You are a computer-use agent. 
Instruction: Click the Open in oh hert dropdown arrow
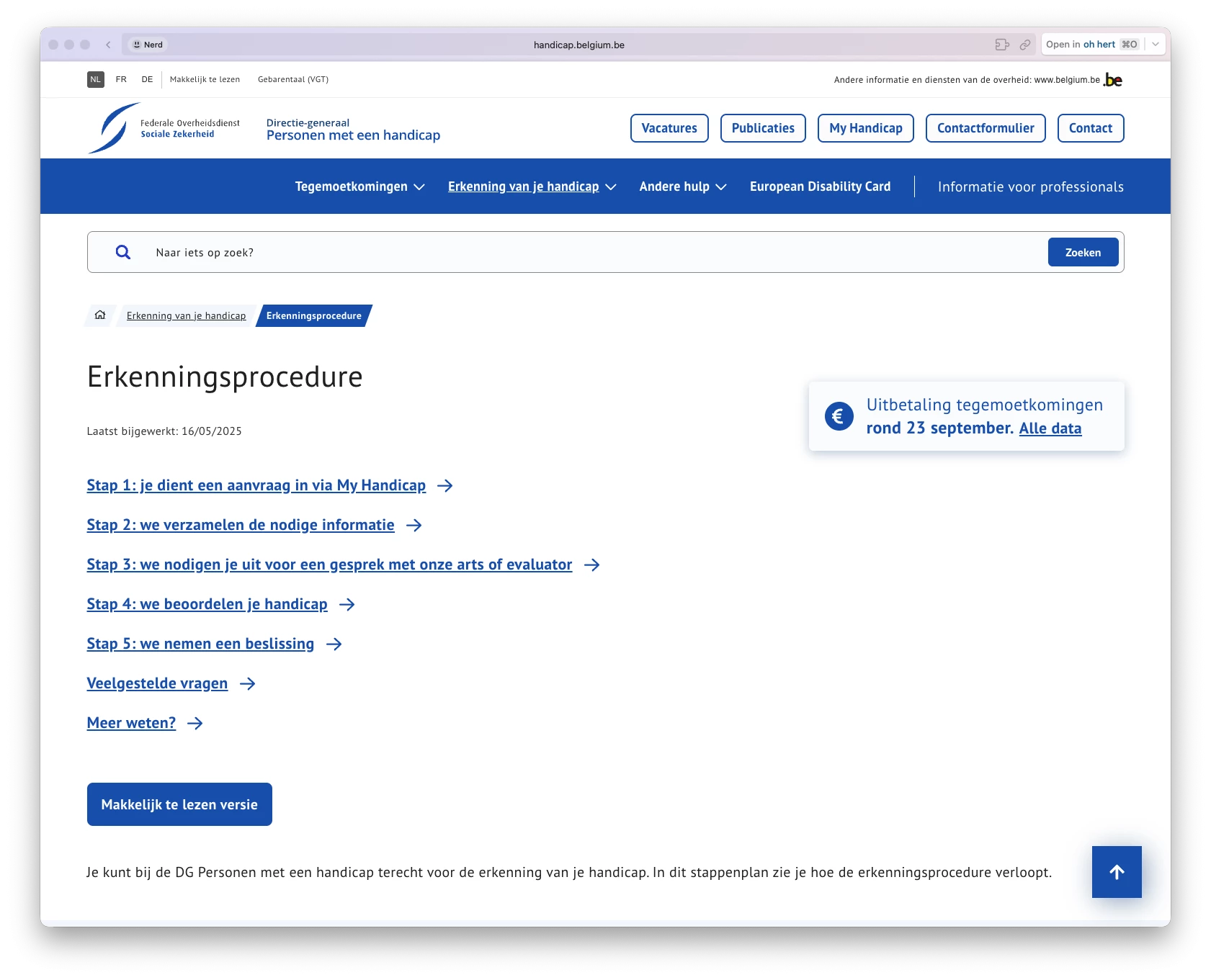pos(1156,45)
